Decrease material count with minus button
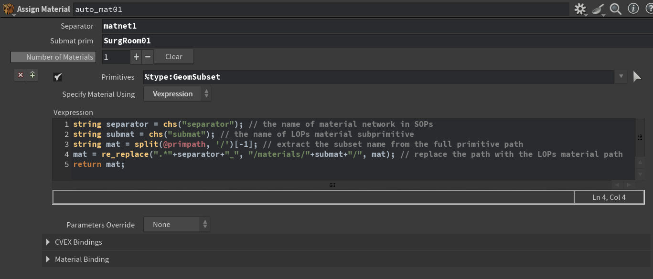Screen dimensions: 653x279 (148, 57)
